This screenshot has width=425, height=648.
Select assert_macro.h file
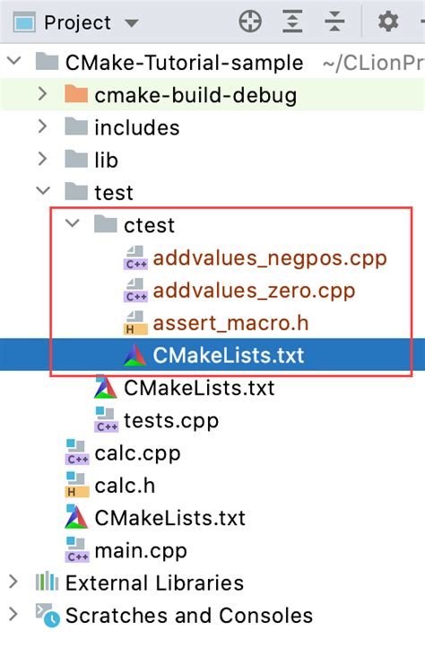(230, 323)
